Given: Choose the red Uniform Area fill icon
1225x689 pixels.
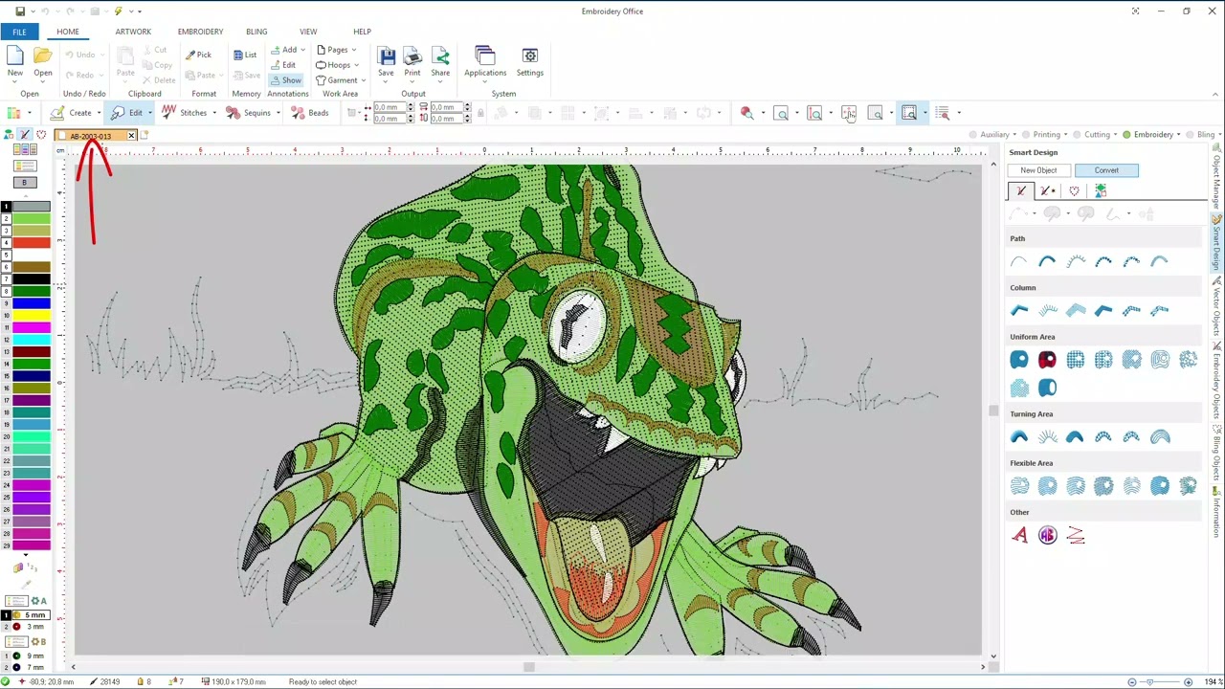Looking at the screenshot, I should point(1047,360).
